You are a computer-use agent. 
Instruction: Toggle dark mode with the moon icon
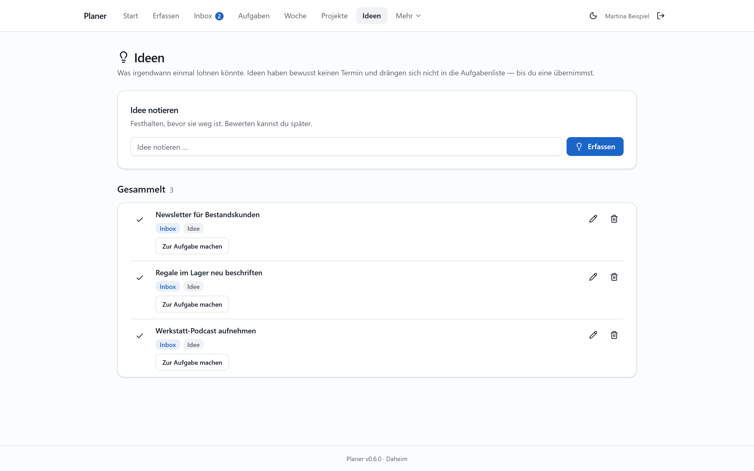[593, 16]
